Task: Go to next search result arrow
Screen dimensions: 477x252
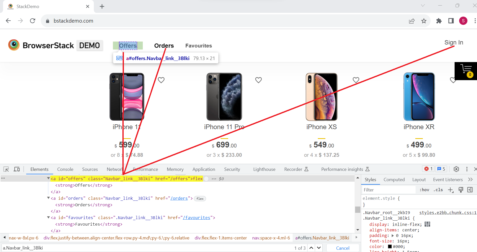Action: [x=319, y=248]
